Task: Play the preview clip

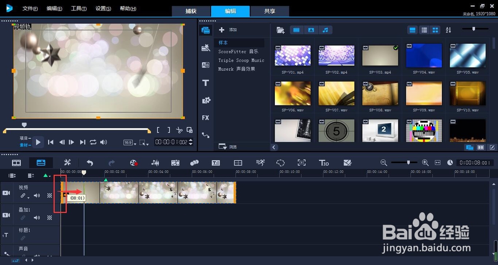Action: point(38,142)
